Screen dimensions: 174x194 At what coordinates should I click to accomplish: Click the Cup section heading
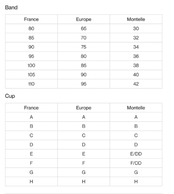tap(10, 96)
